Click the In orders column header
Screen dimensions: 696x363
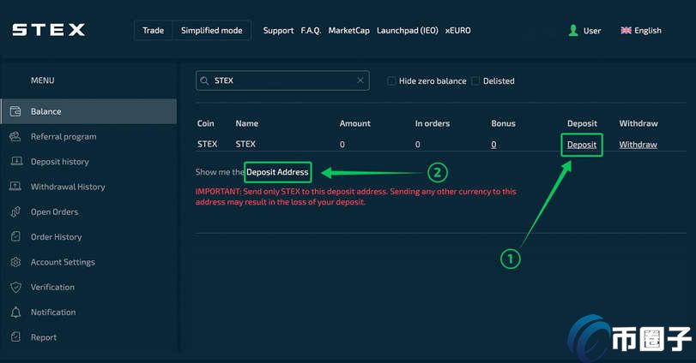coord(433,123)
